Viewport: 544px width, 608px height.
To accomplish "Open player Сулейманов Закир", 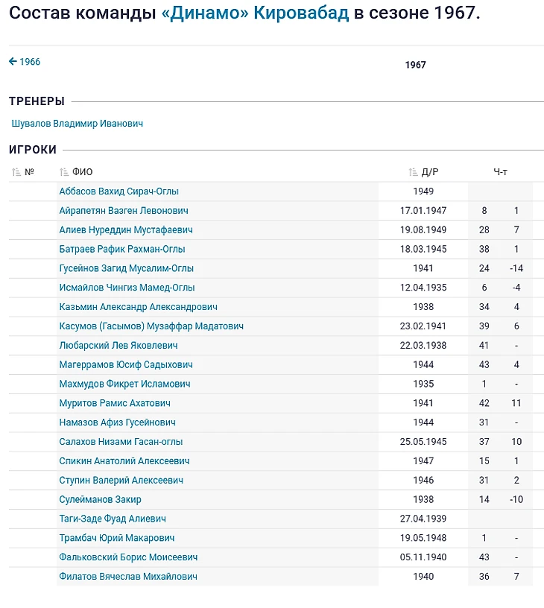I will [x=100, y=499].
